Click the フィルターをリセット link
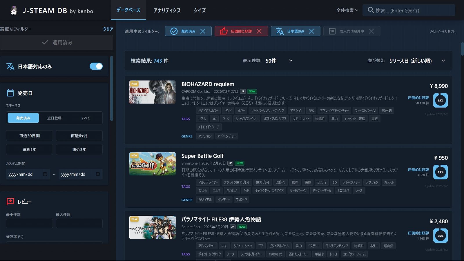The image size is (464, 261). tap(442, 31)
